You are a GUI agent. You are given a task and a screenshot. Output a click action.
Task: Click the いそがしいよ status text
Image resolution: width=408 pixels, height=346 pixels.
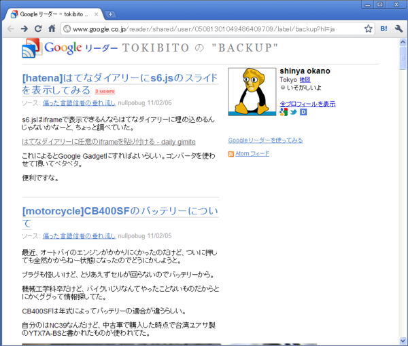click(304, 88)
